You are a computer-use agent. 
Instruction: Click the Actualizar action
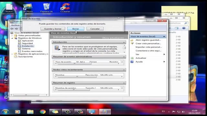tap(141, 58)
